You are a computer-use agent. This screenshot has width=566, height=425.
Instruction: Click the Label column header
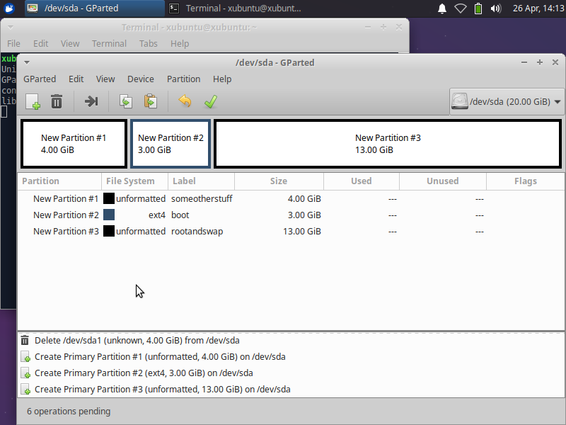[x=201, y=181]
